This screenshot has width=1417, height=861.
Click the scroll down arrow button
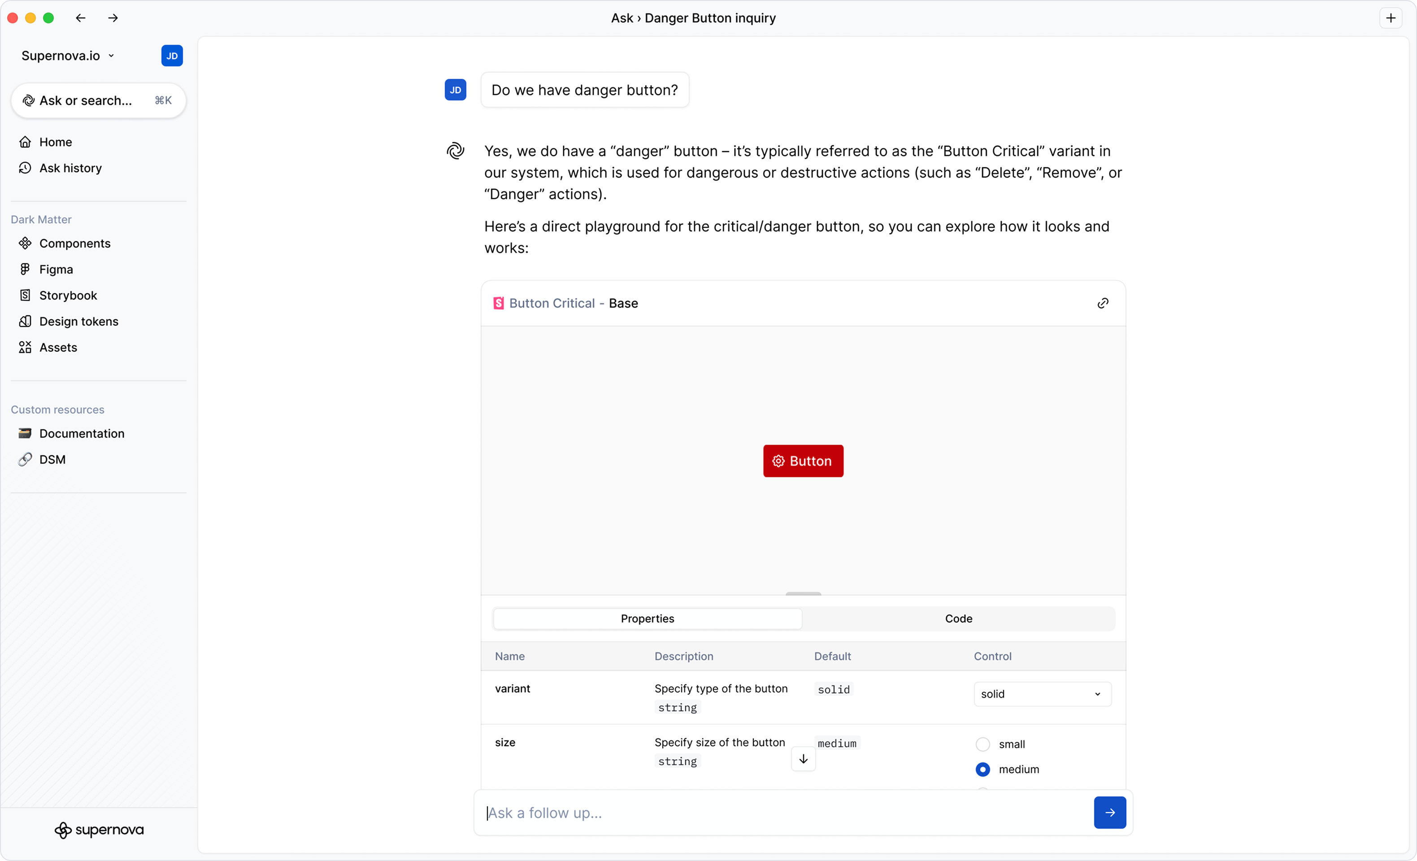coord(803,759)
